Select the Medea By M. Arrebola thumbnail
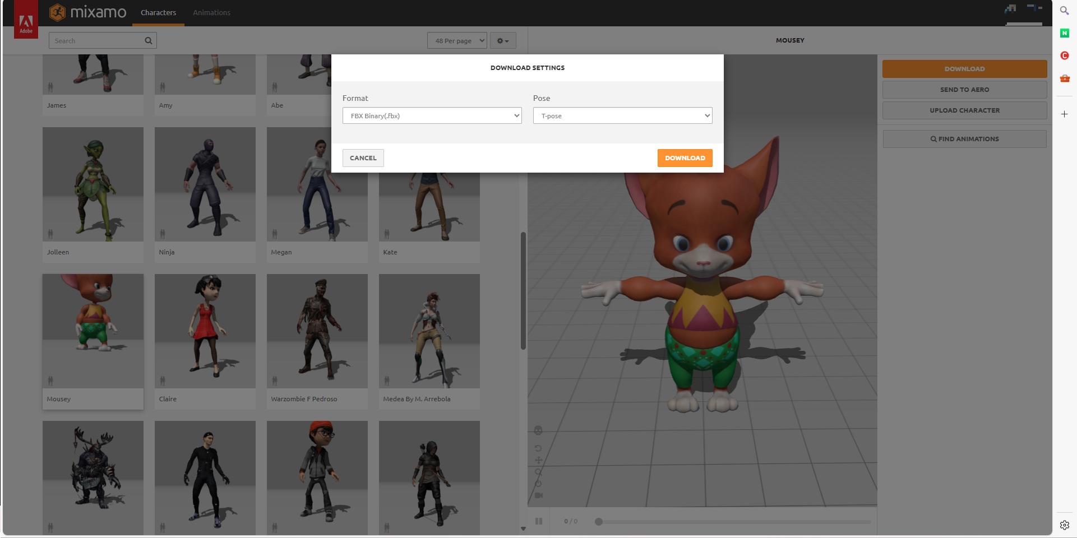Image resolution: width=1077 pixels, height=538 pixels. (429, 331)
